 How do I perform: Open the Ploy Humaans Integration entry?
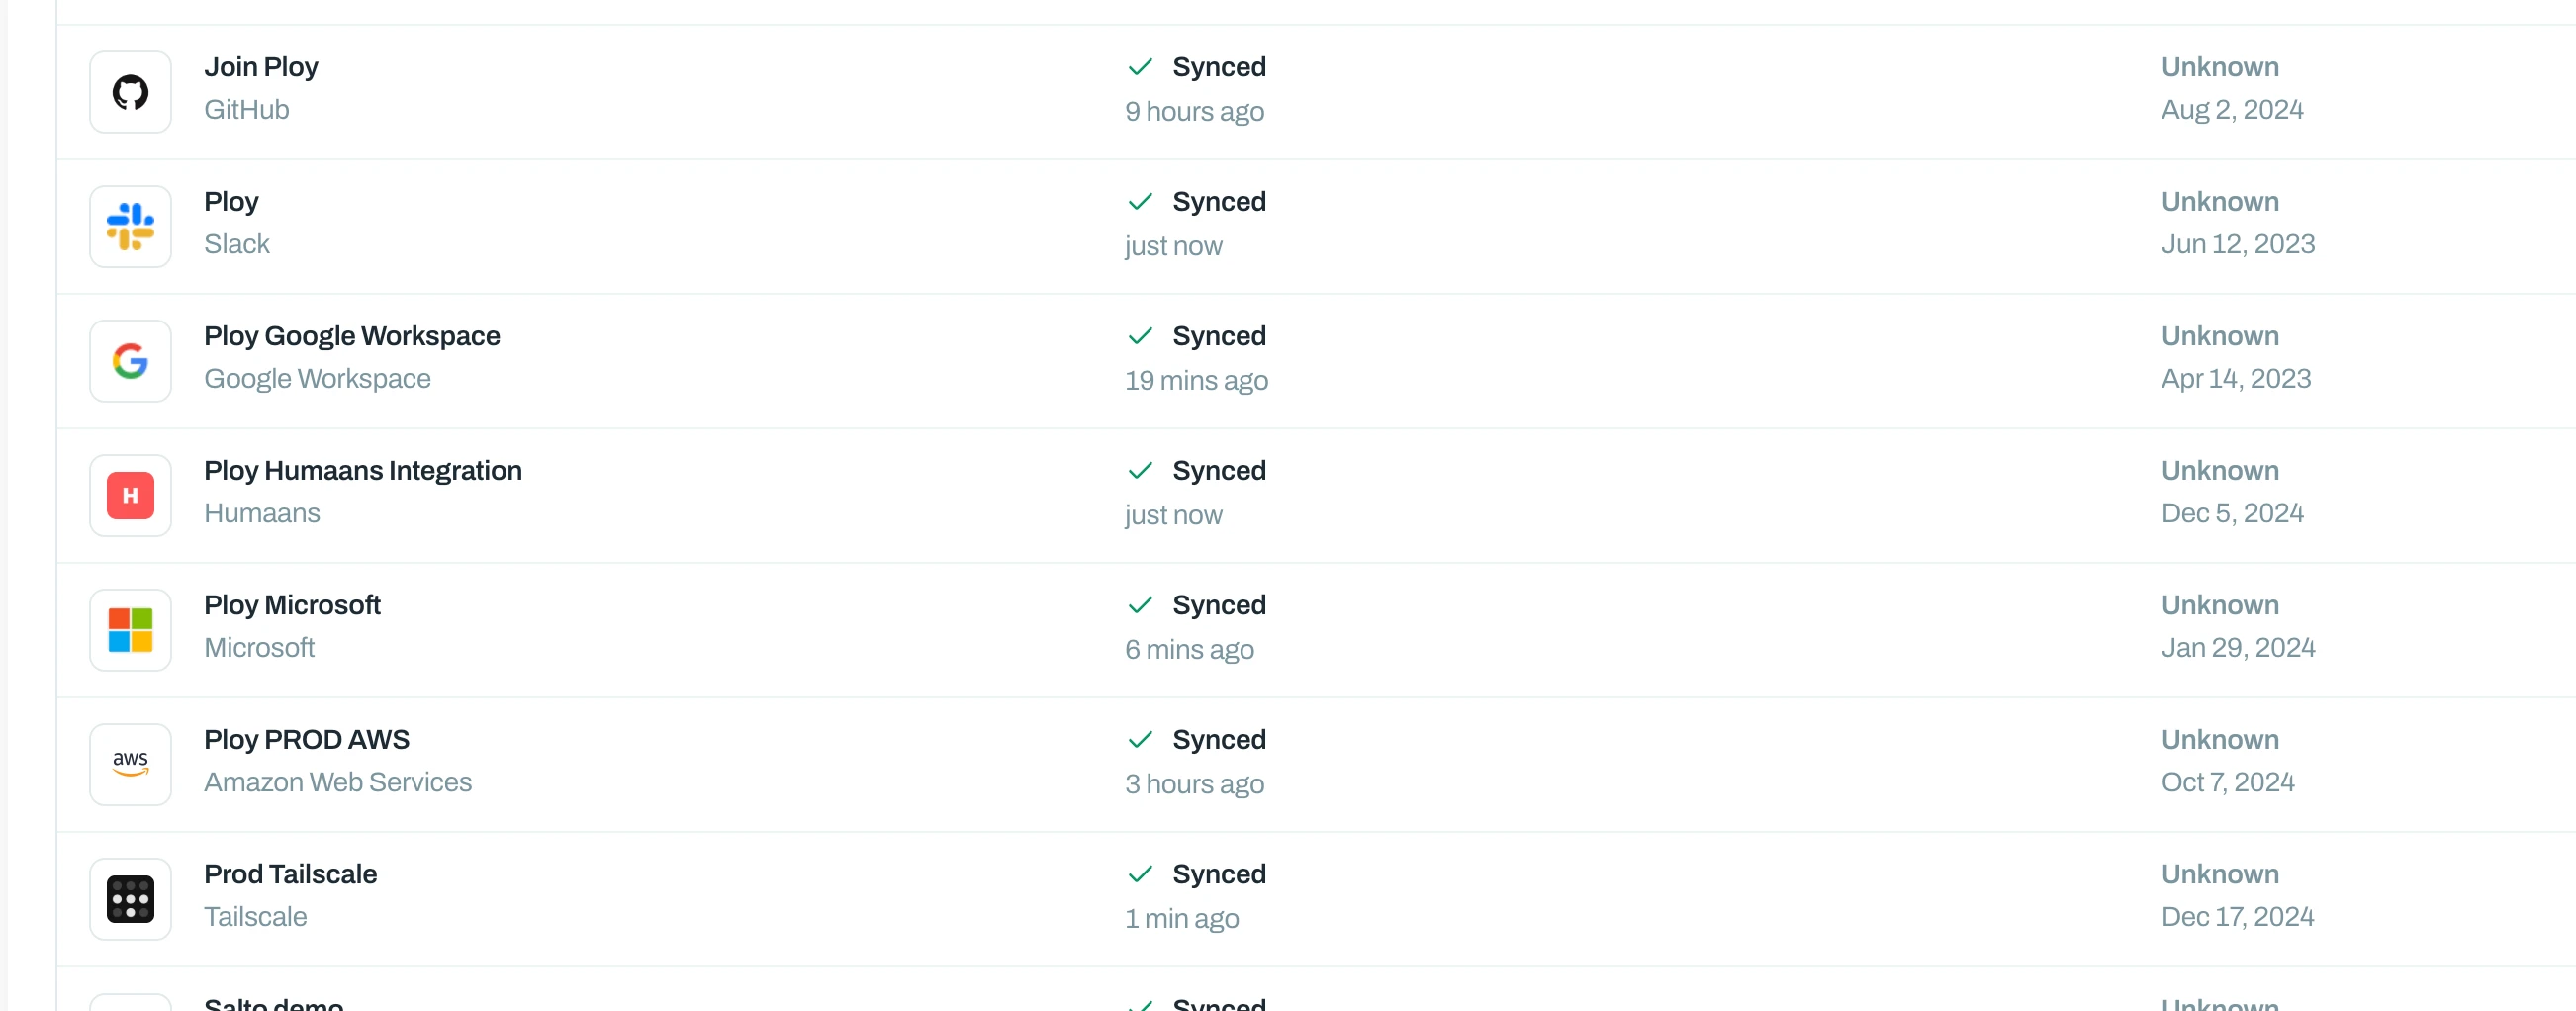point(363,470)
